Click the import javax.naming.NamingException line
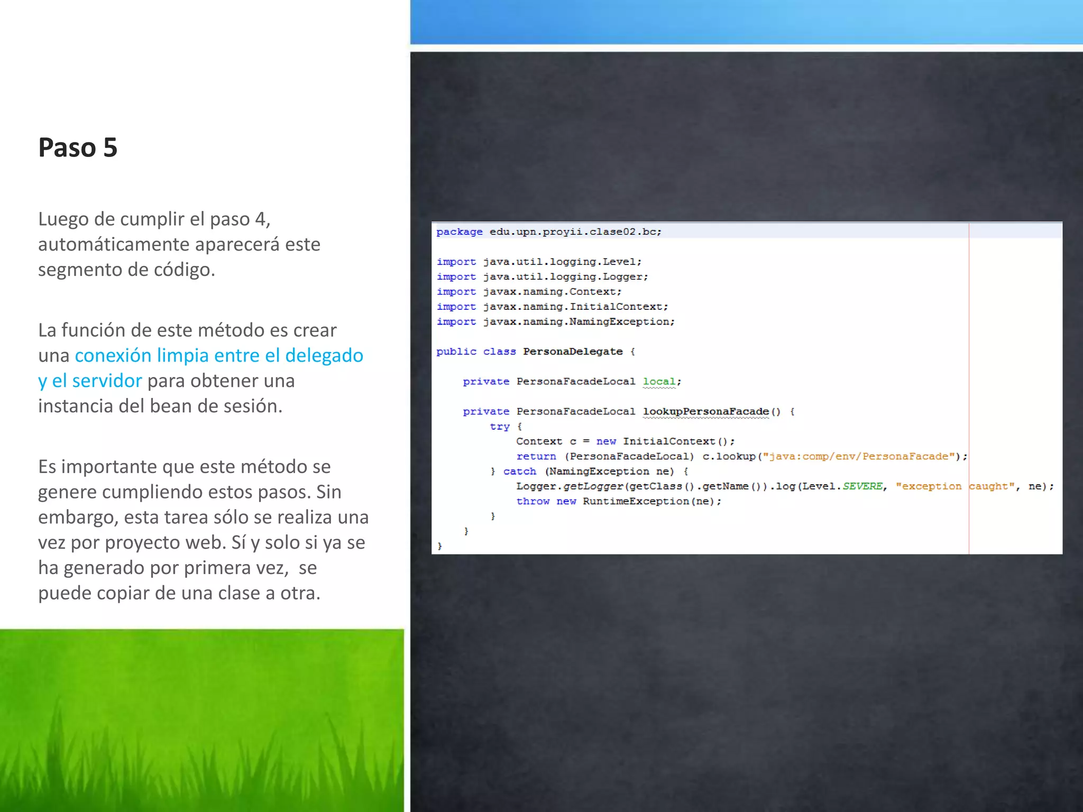This screenshot has width=1083, height=812. click(555, 321)
